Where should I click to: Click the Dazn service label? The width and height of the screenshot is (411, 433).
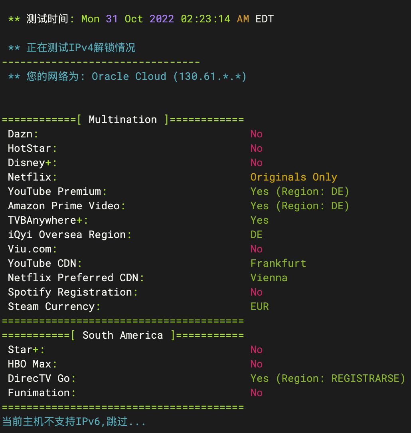(20, 134)
